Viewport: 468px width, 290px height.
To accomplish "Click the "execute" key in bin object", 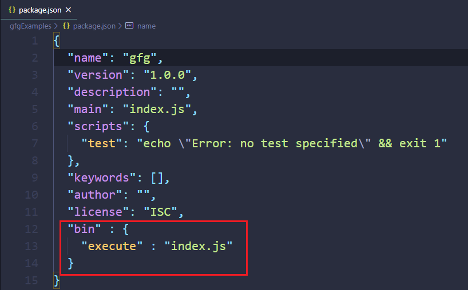I will (x=112, y=246).
